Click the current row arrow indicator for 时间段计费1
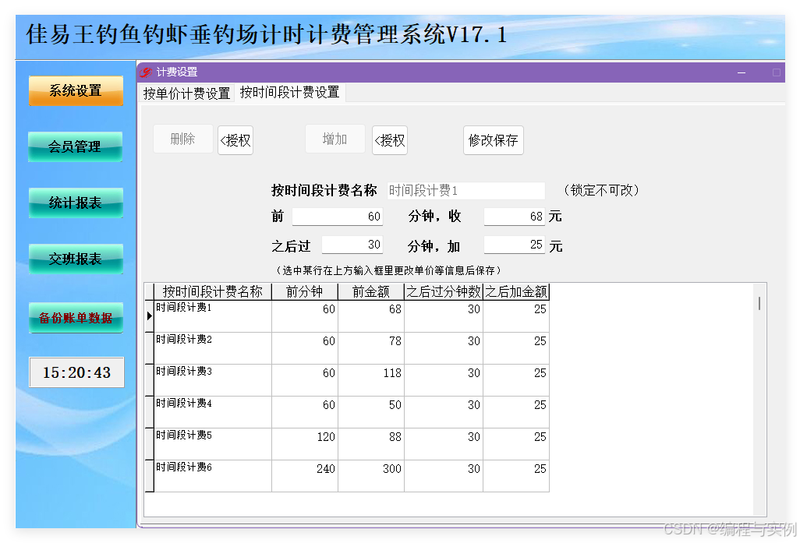800x543 pixels. click(x=150, y=316)
